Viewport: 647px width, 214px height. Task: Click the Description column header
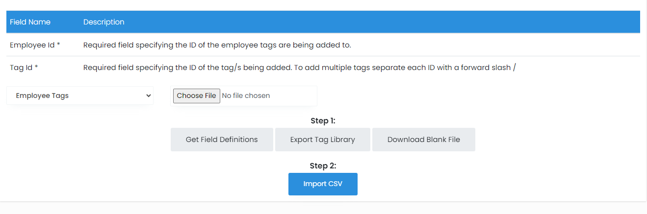(x=104, y=22)
